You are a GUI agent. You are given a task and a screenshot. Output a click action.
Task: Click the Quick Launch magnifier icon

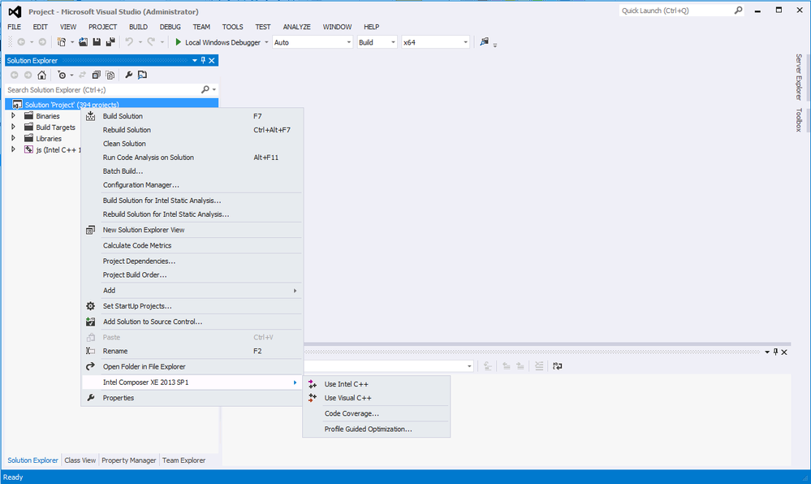pyautogui.click(x=738, y=11)
